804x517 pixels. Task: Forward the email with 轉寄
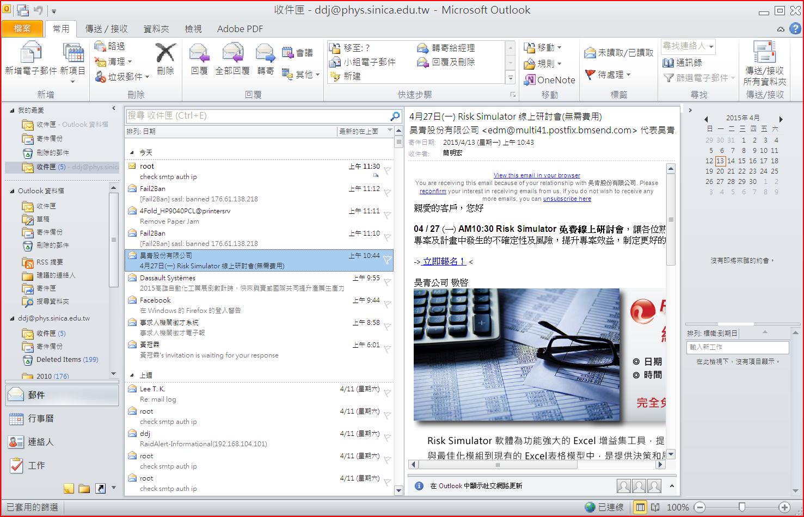click(266, 59)
